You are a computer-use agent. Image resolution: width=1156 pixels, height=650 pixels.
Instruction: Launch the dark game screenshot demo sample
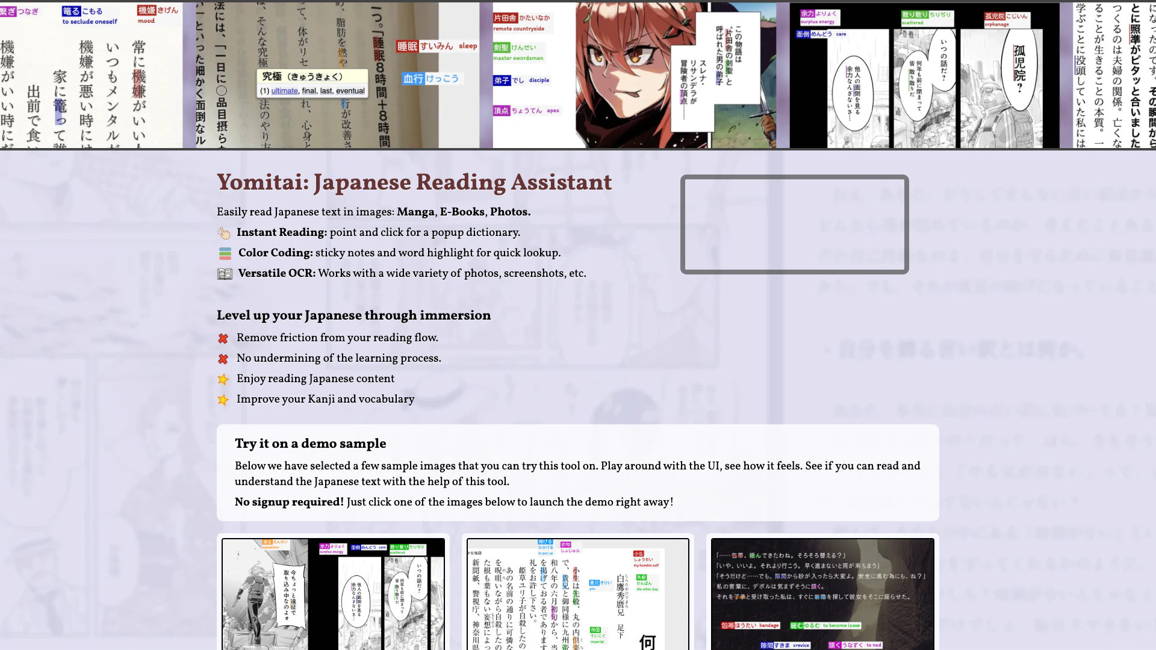pyautogui.click(x=822, y=594)
